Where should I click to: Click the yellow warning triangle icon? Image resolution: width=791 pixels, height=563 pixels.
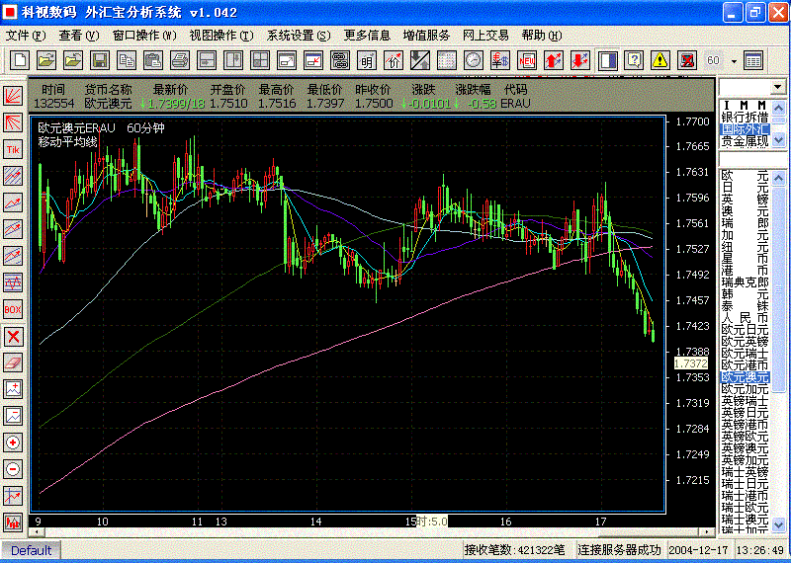coord(659,60)
